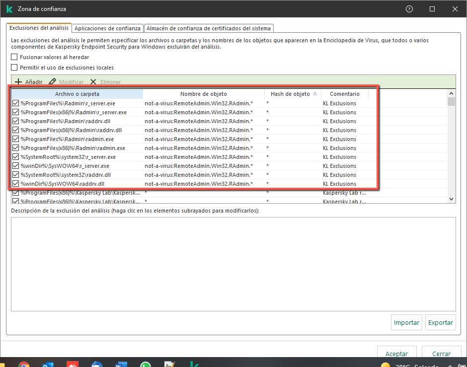This screenshot has height=367, width=467.
Task: Select row text %ProgramFiles%\Radmin\radmin.exe
Action: (67, 139)
